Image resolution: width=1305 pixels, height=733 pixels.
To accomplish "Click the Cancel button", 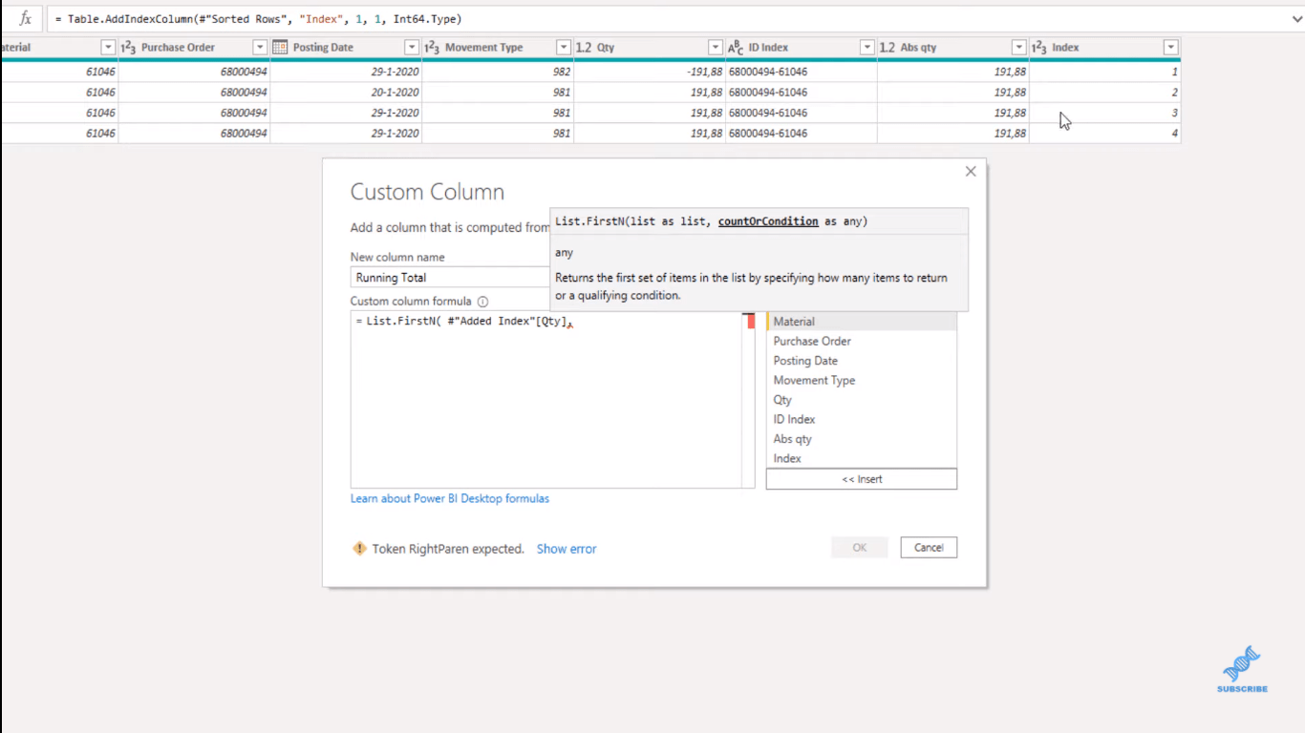I will 929,547.
